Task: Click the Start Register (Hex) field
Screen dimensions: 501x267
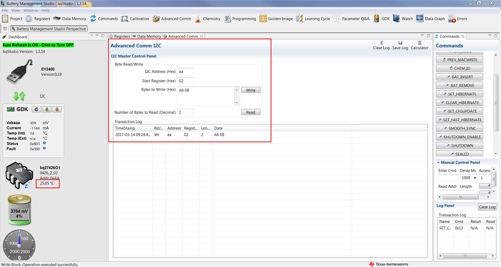Action: pos(185,81)
